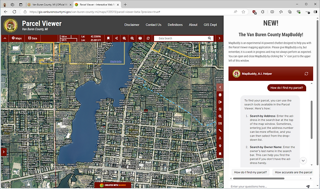Click the user's 'How do I find my parcel?' message
Viewport: 320px width, 189px height.
point(287,88)
